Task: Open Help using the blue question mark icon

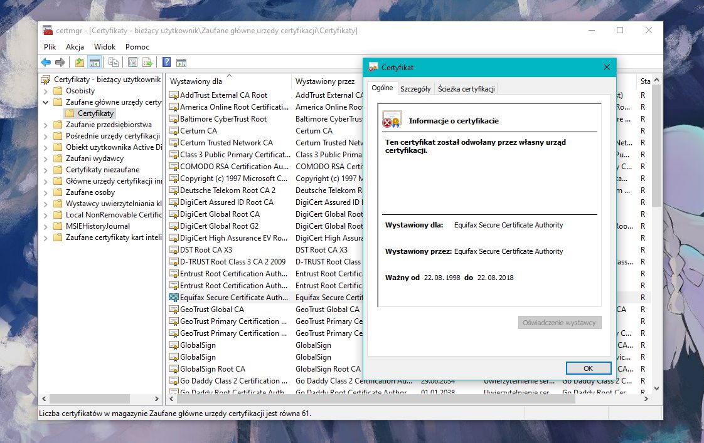Action: click(x=166, y=62)
